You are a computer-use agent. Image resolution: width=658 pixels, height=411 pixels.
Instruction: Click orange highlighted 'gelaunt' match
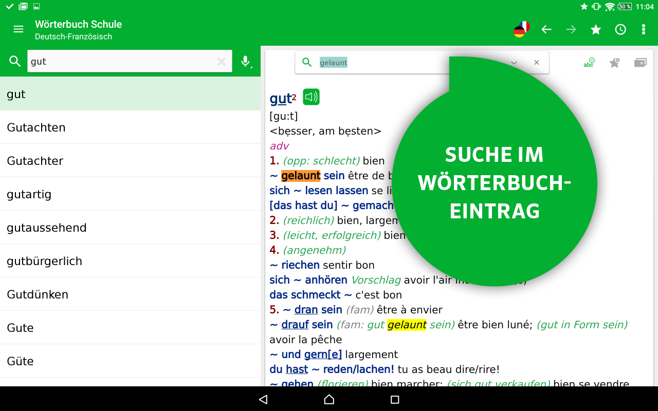(x=301, y=176)
